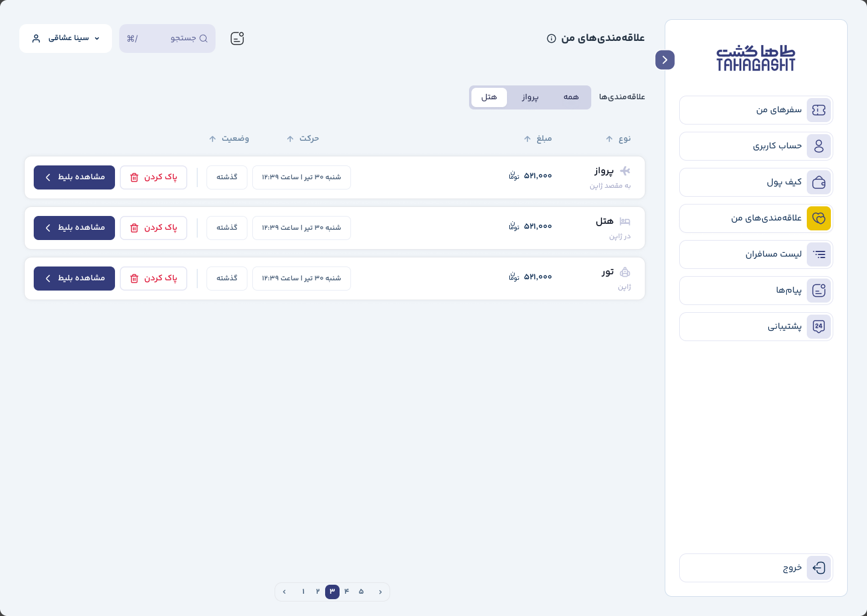Click the 24 support icon for پشتیبانی

819,327
